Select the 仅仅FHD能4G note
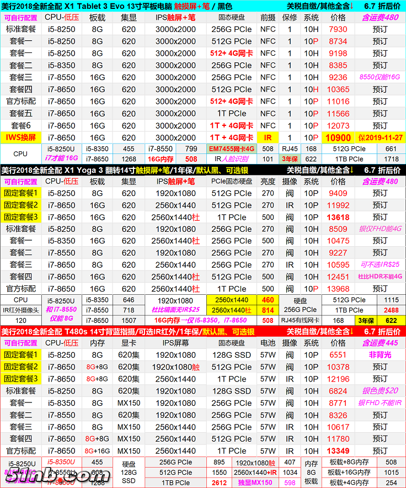This screenshot has height=488, width=406. point(380,229)
